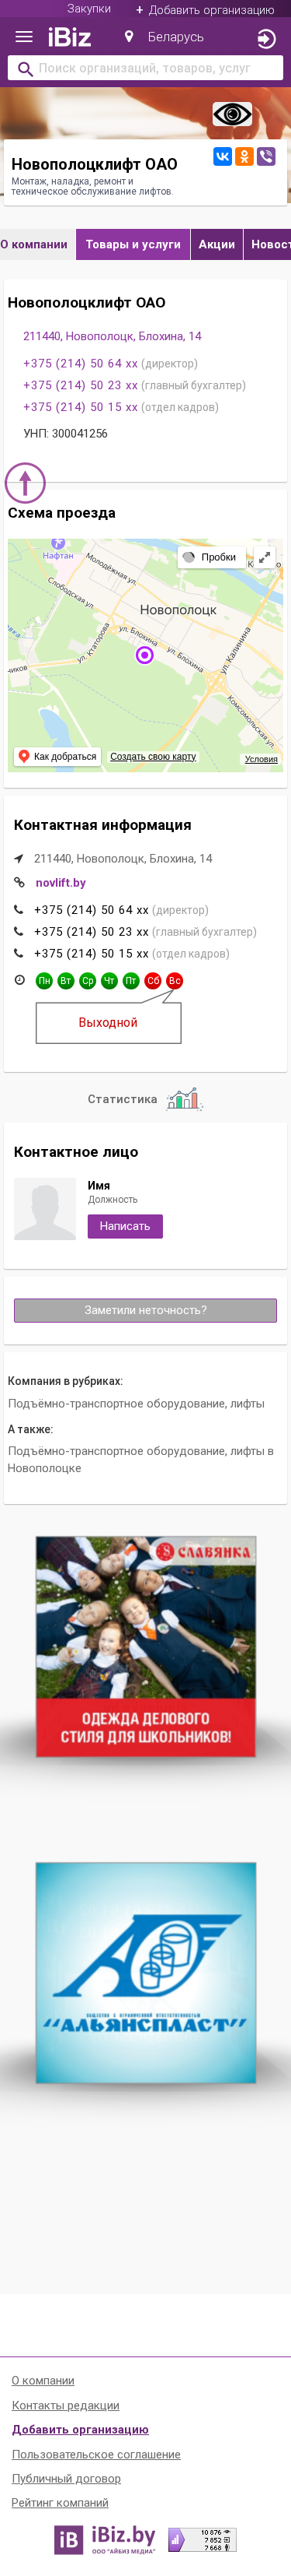Click the login arrow icon in header
Image resolution: width=291 pixels, height=2576 pixels.
point(266,39)
